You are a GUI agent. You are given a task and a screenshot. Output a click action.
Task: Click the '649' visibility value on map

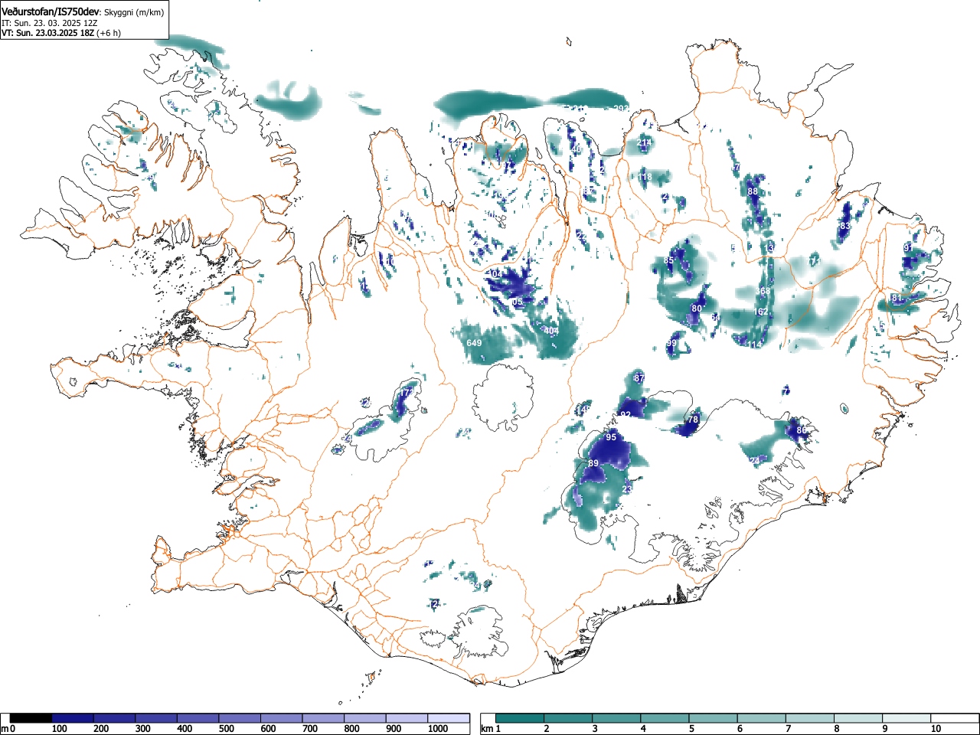(474, 343)
